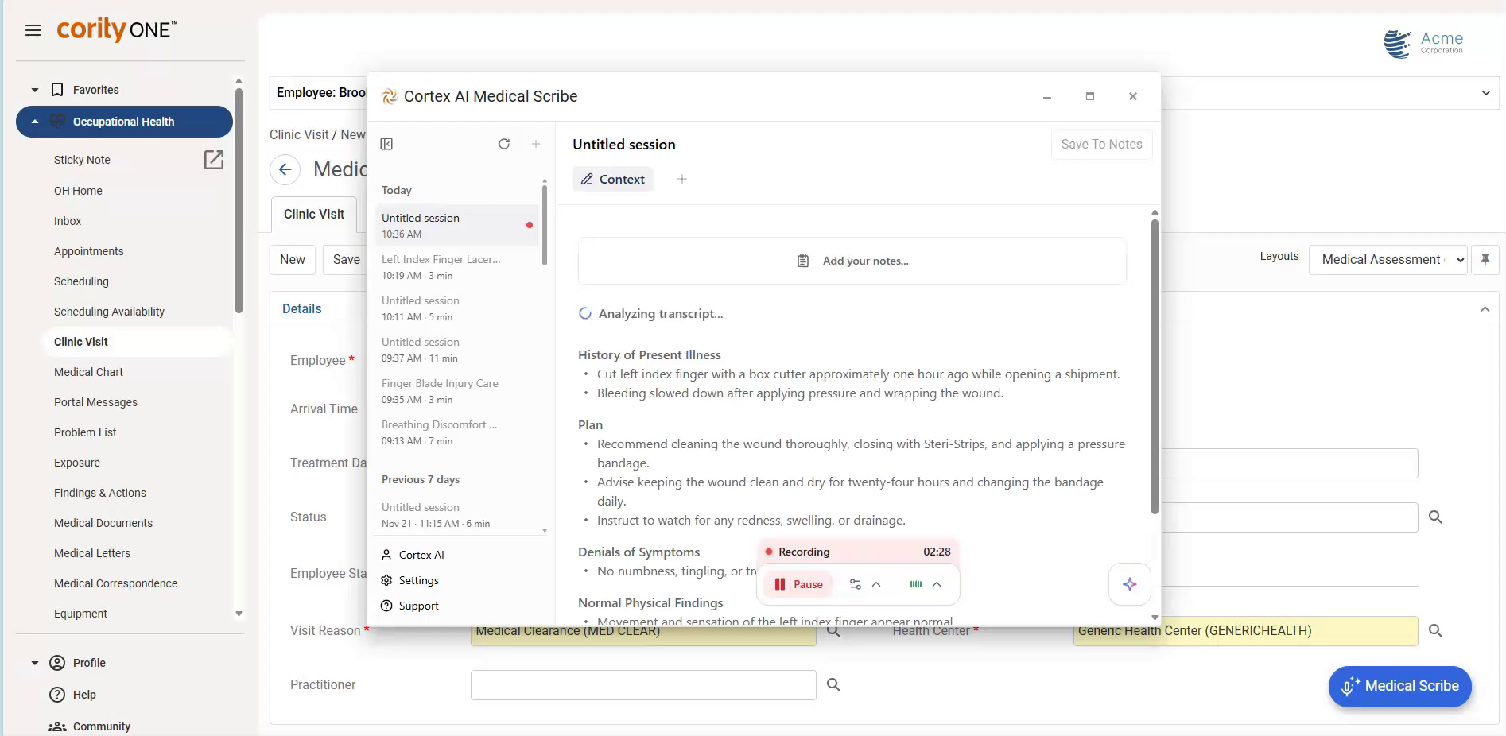
Task: Collapse the Details section
Action: tap(1485, 308)
